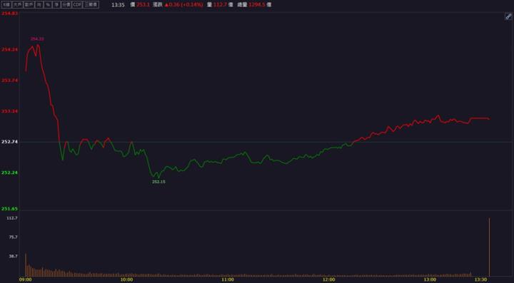Click the opening 09:00 volume bar
Viewport: 514px width, 283px height.
[26, 264]
